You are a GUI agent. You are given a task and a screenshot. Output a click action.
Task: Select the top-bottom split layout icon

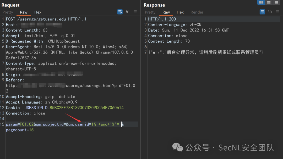(x=269, y=2)
